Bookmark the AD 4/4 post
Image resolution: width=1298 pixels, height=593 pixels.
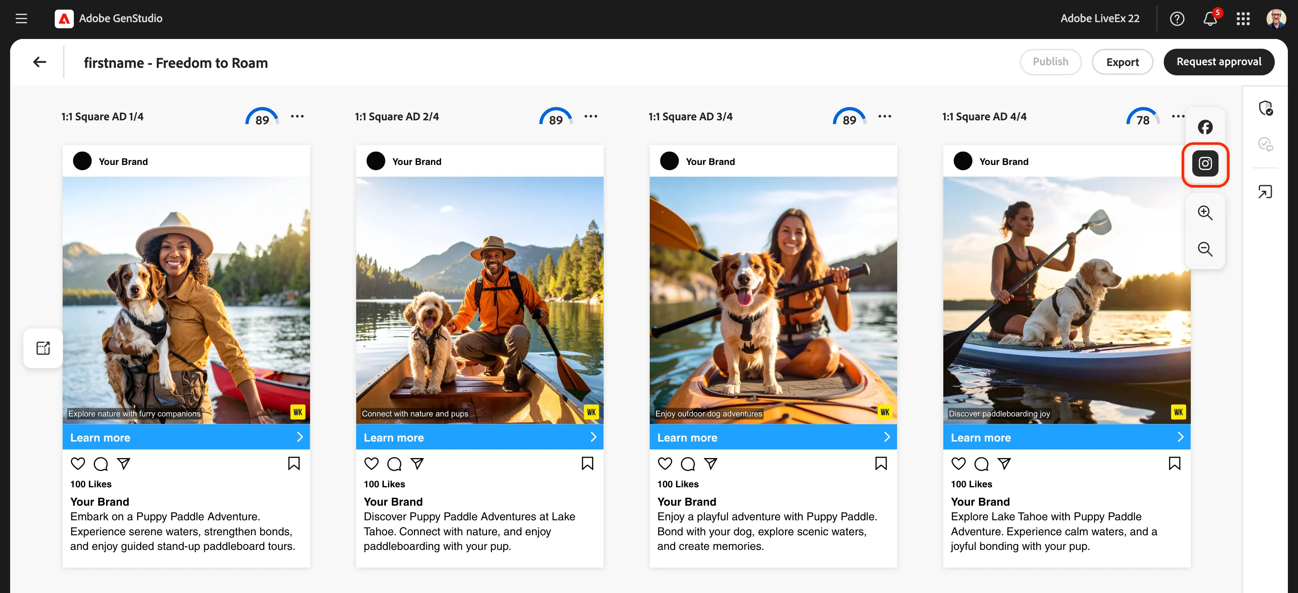pos(1175,464)
